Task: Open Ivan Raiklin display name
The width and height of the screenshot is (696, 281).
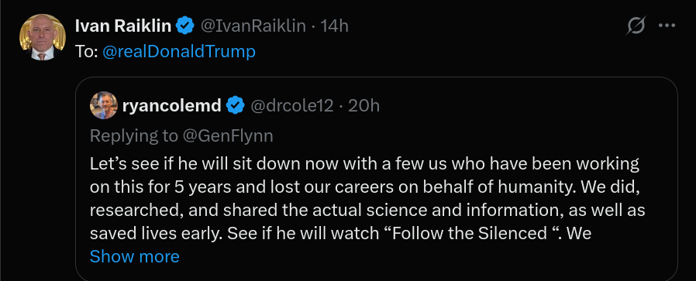Action: [x=123, y=26]
